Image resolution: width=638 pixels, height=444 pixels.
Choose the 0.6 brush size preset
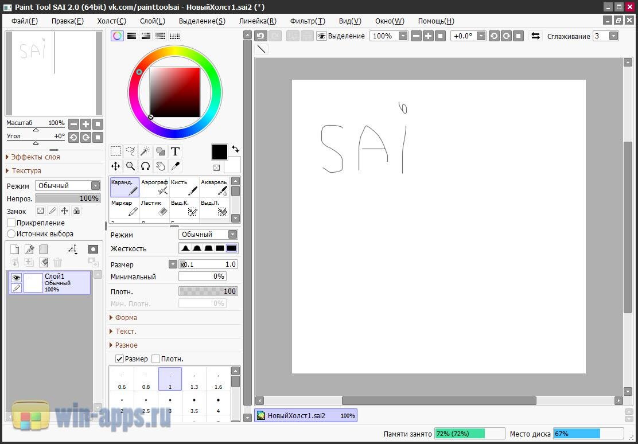(x=122, y=379)
